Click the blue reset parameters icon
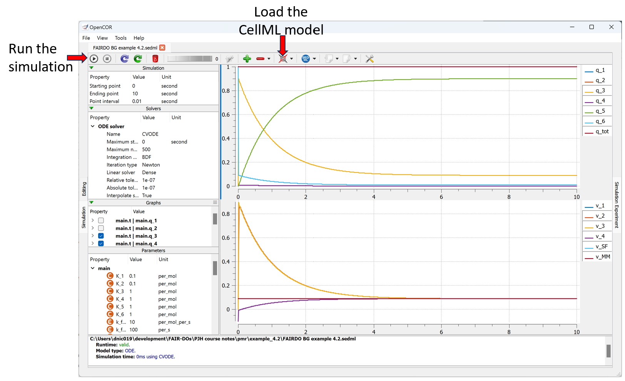Screen dimensions: 625x381 coord(124,59)
